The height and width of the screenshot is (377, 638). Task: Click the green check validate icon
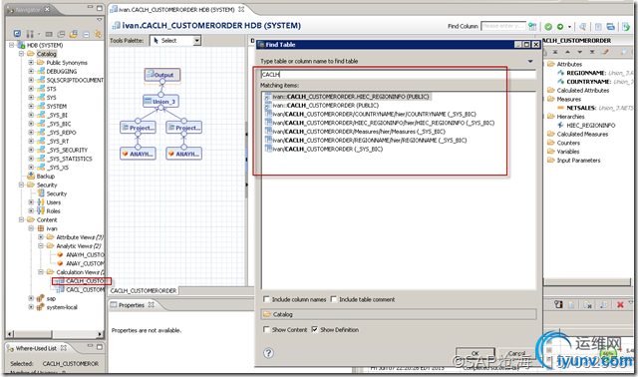coord(548,27)
